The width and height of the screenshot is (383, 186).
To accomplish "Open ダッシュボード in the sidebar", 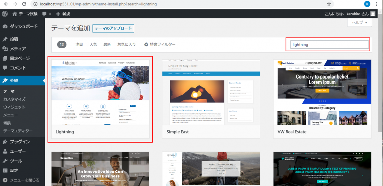I will (23, 27).
